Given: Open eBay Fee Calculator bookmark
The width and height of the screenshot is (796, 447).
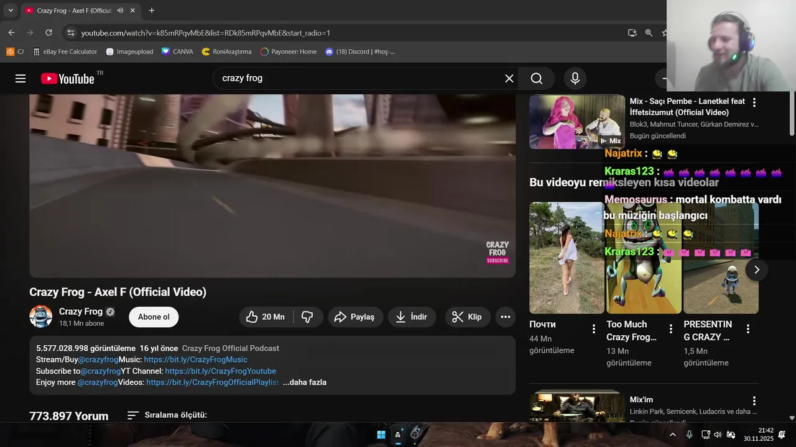Looking at the screenshot, I should tap(65, 52).
